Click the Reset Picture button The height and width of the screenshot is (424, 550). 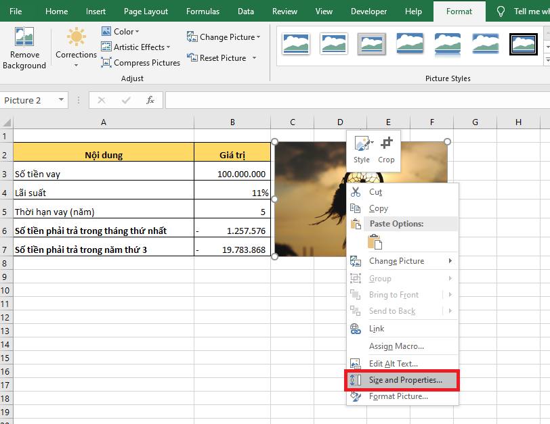click(x=221, y=58)
